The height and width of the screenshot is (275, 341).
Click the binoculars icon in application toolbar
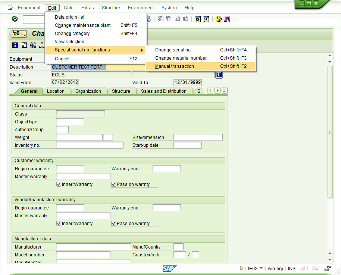[33, 45]
